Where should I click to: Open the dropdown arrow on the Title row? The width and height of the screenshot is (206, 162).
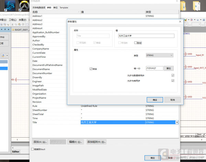pyautogui.click(x=177, y=122)
